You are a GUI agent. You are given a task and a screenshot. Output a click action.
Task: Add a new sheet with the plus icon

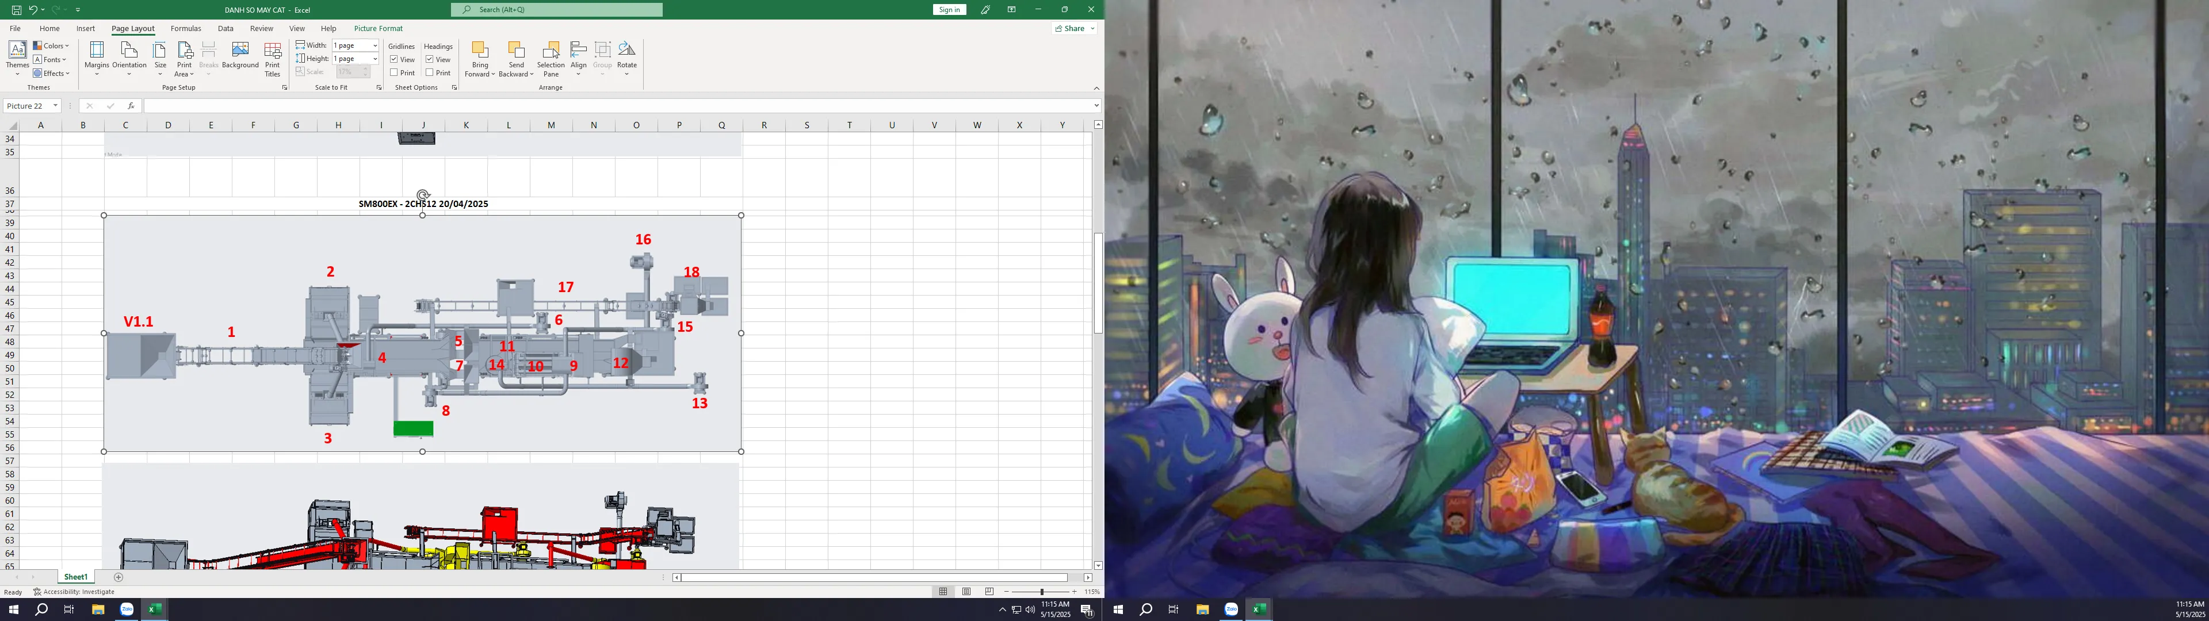[x=119, y=577]
